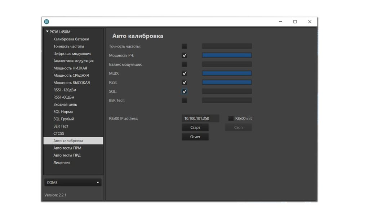
Task: Toggle the Баланс модуляции checkbox
Action: click(184, 64)
